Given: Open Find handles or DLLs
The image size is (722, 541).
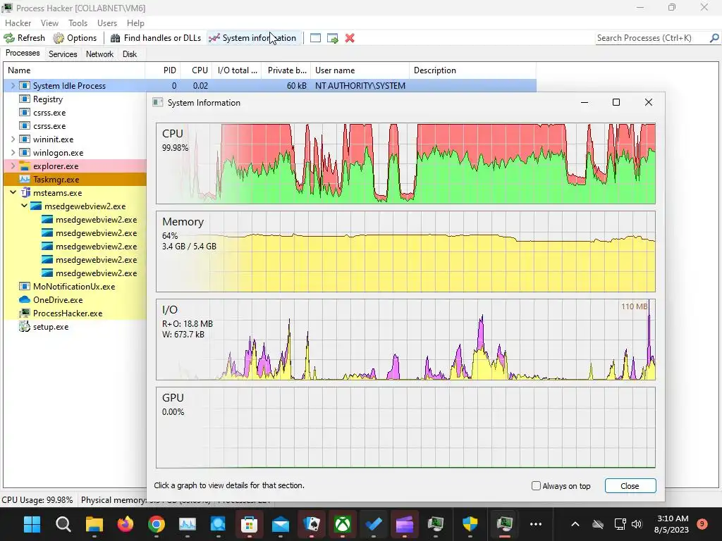Looking at the screenshot, I should point(156,38).
